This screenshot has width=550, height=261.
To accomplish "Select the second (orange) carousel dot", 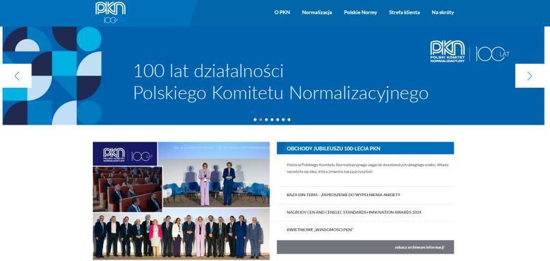I will (x=261, y=119).
